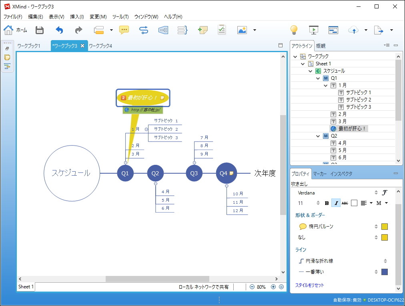Zoom in using the plus control on the status bar
Screen dimensions: 405x306
[273, 287]
